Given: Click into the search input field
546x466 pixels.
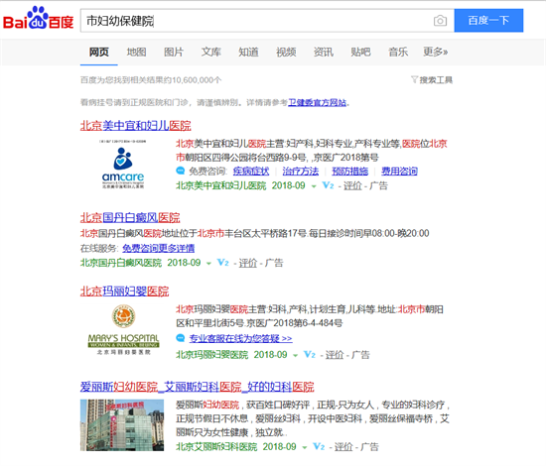Looking at the screenshot, I should click(258, 21).
